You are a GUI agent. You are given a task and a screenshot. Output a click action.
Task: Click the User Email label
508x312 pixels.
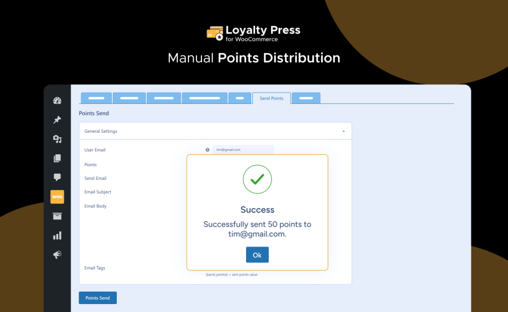(x=95, y=150)
